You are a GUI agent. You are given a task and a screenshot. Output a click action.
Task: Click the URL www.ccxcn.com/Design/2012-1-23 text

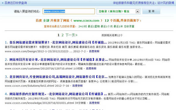pos(37,51)
